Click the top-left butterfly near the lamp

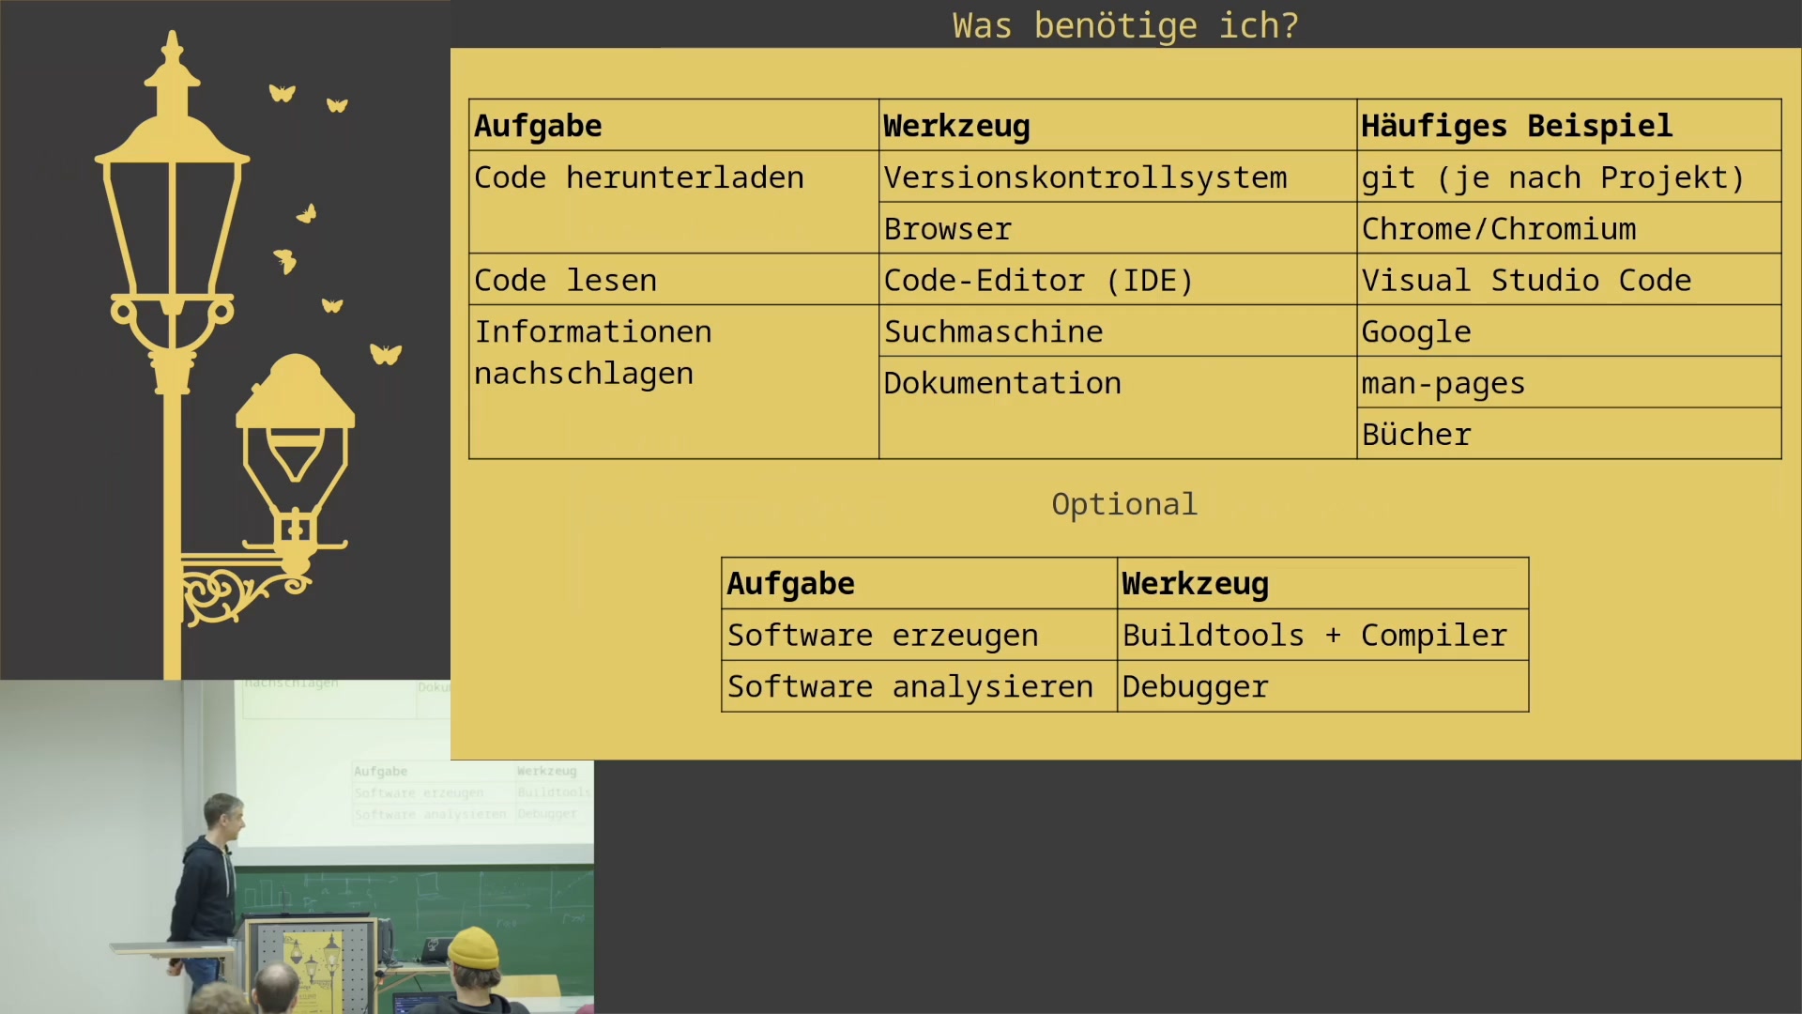pos(282,93)
